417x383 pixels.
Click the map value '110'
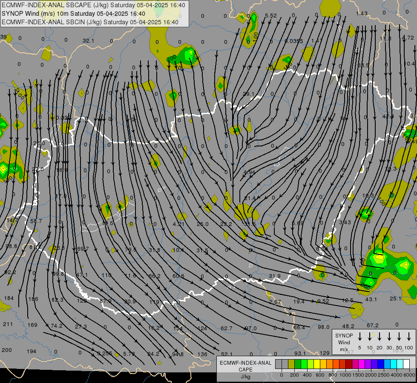pos(106,275)
